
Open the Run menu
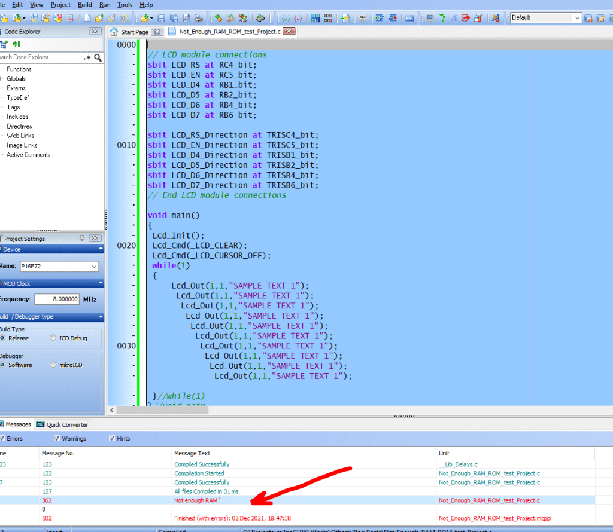click(105, 5)
